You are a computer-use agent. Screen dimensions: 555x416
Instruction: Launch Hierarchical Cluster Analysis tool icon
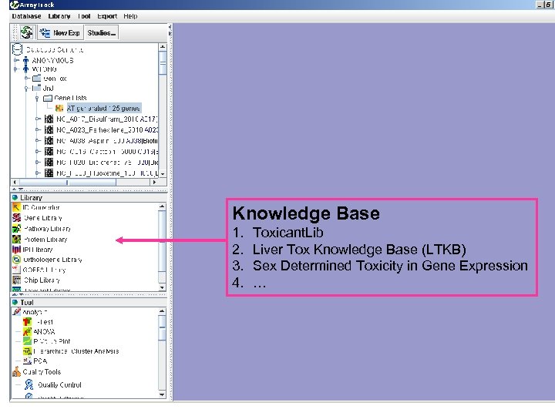tap(27, 351)
